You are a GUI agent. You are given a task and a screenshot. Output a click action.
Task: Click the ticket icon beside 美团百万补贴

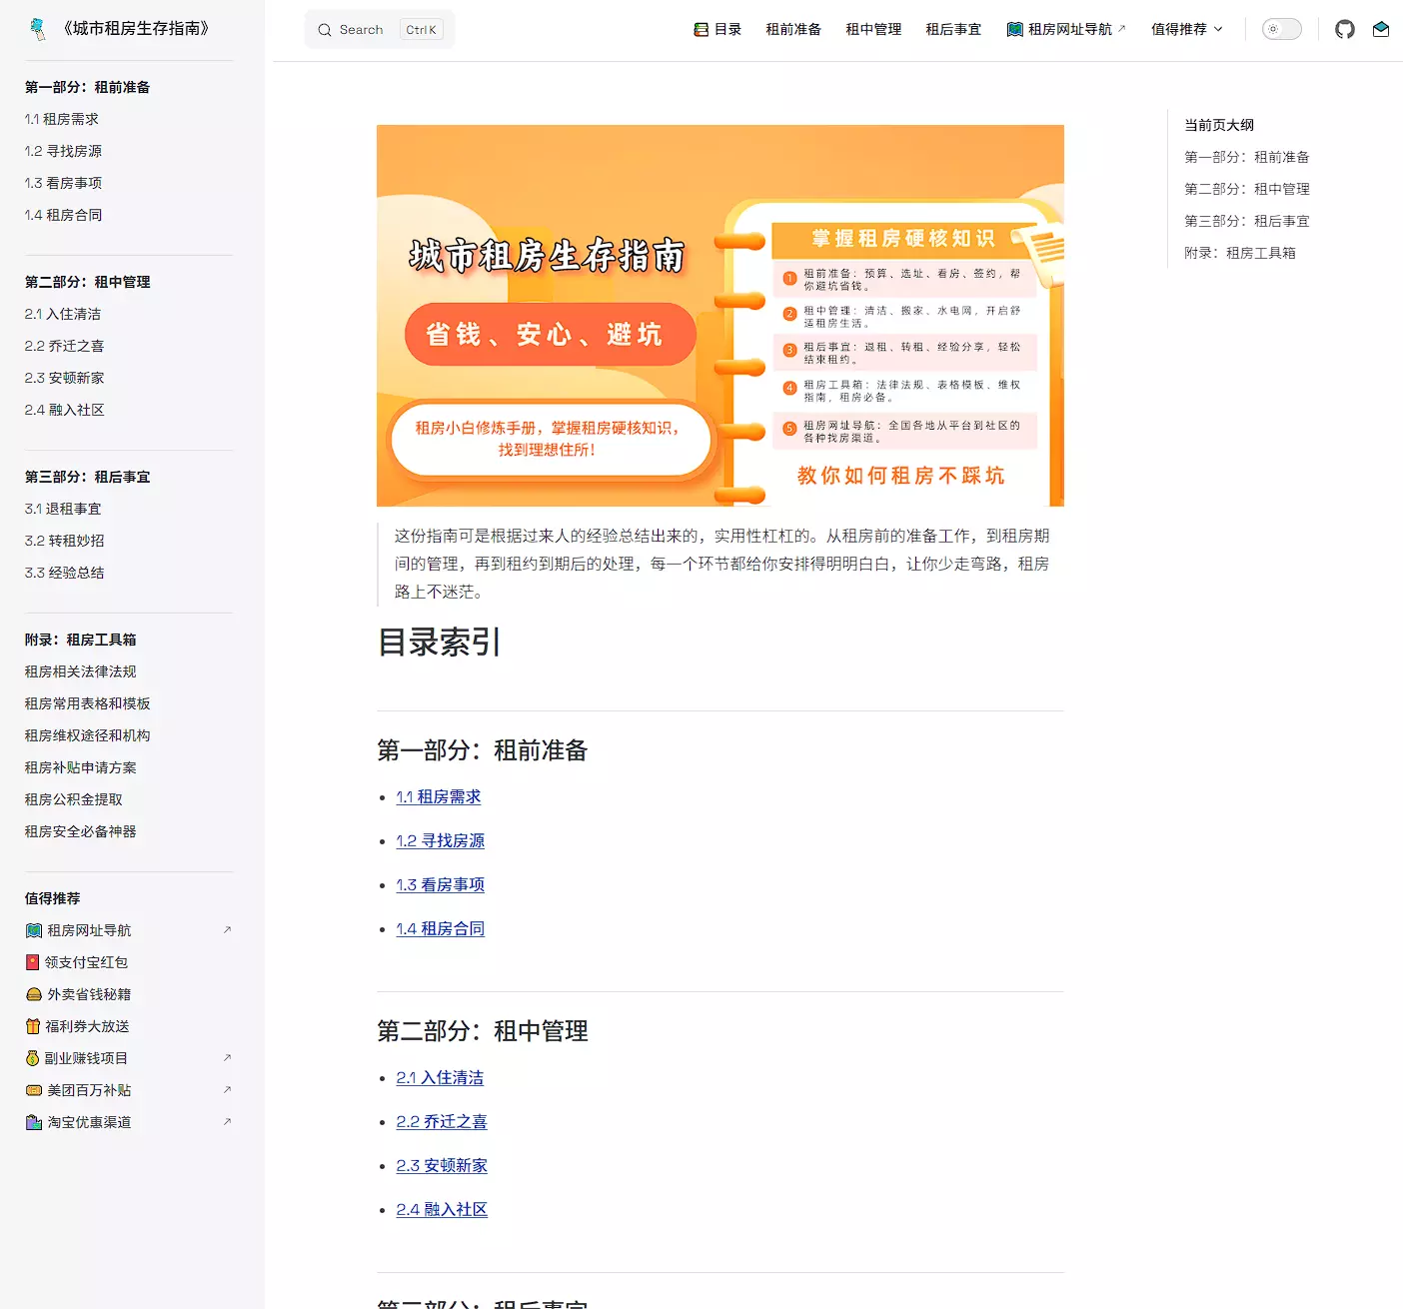(x=33, y=1090)
